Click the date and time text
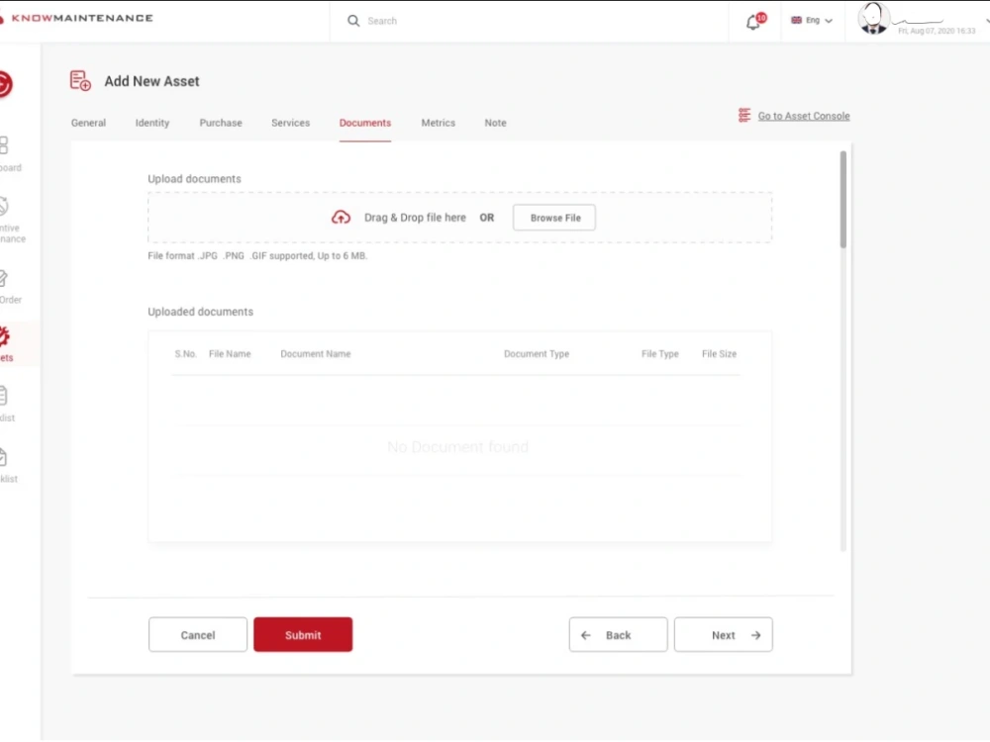 pyautogui.click(x=937, y=31)
